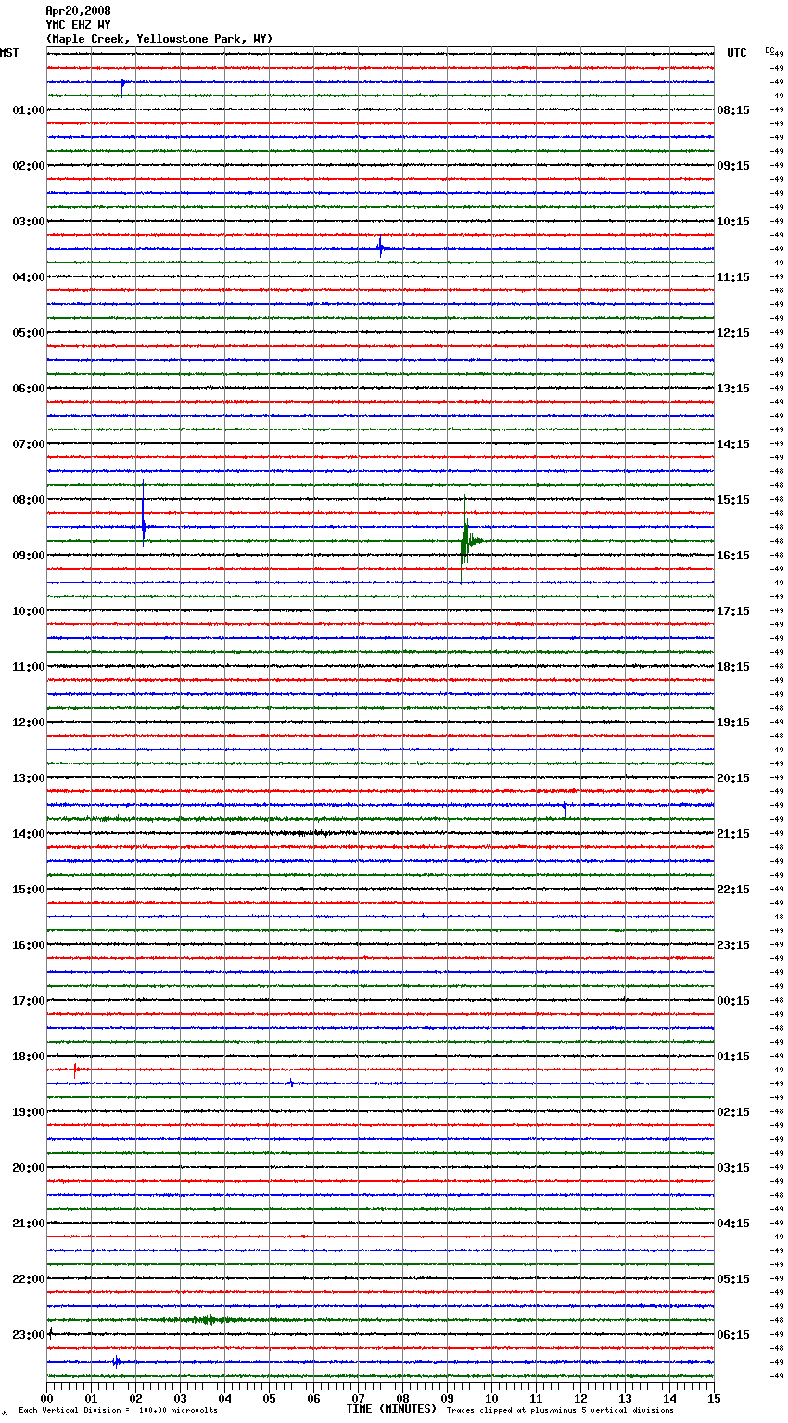Click the DC column header
Screen dimensions: 788x1423
(769, 50)
